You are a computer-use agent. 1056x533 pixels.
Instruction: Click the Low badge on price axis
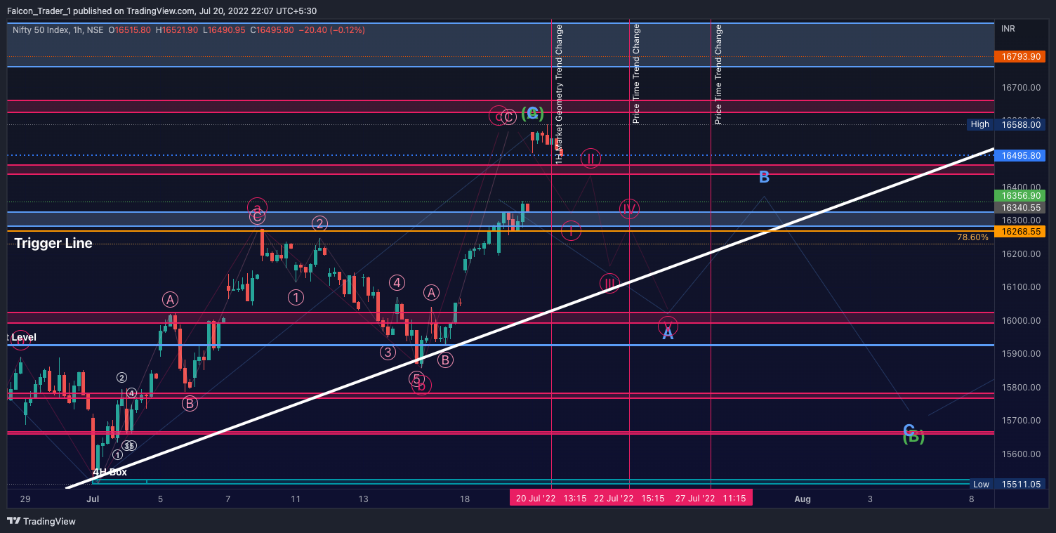tap(981, 484)
